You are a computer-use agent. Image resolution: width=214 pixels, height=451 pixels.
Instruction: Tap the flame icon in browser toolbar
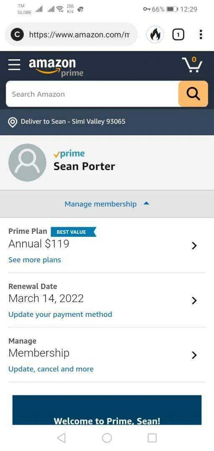(x=155, y=35)
